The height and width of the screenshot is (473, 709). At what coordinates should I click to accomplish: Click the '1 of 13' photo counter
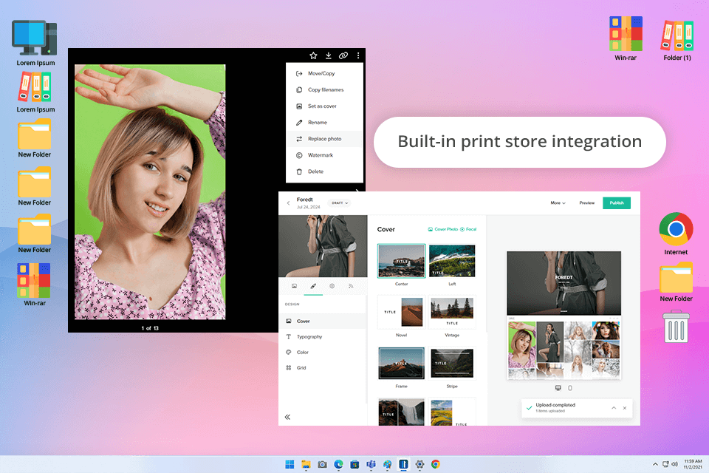coord(150,327)
